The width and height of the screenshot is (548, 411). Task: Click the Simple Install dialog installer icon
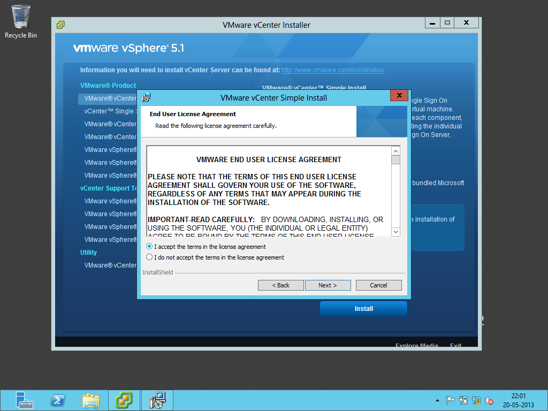[147, 97]
